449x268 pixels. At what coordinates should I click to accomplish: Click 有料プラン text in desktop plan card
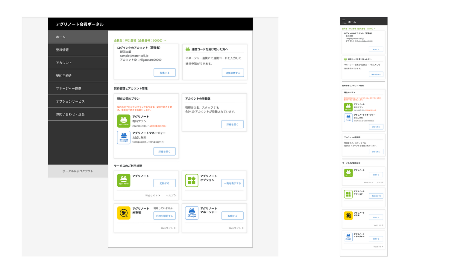coord(139,121)
